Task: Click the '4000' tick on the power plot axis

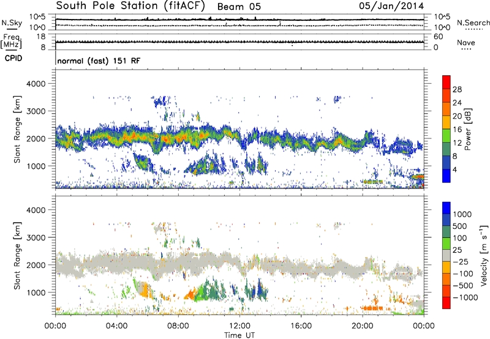Action: click(x=36, y=84)
